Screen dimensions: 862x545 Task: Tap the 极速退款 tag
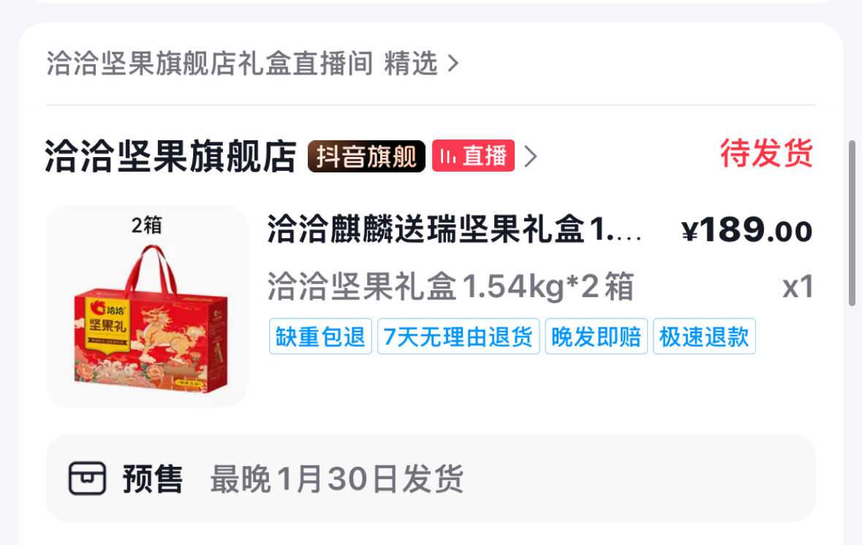(704, 336)
